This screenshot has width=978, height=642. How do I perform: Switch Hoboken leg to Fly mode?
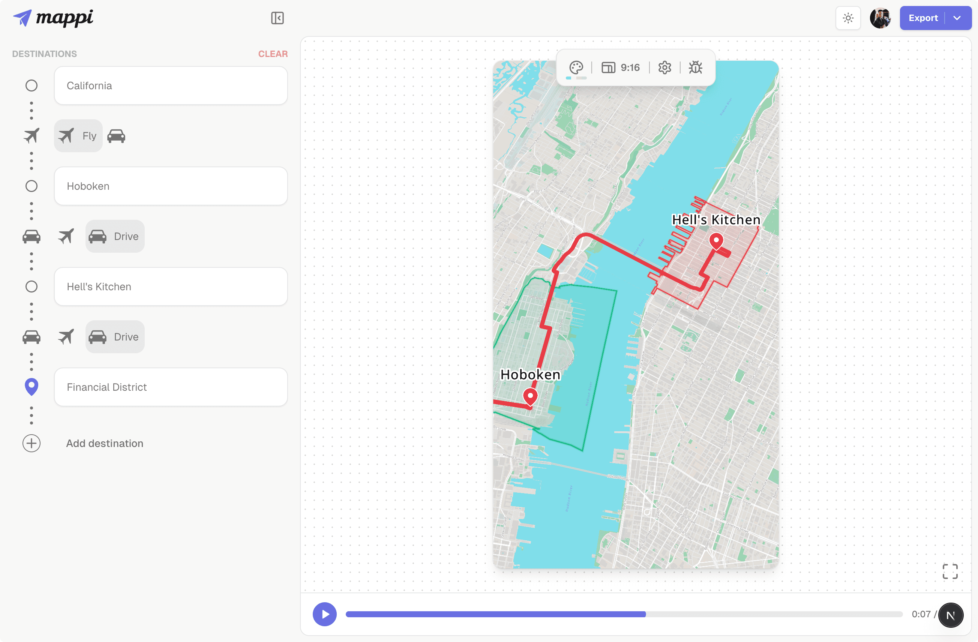pyautogui.click(x=66, y=236)
